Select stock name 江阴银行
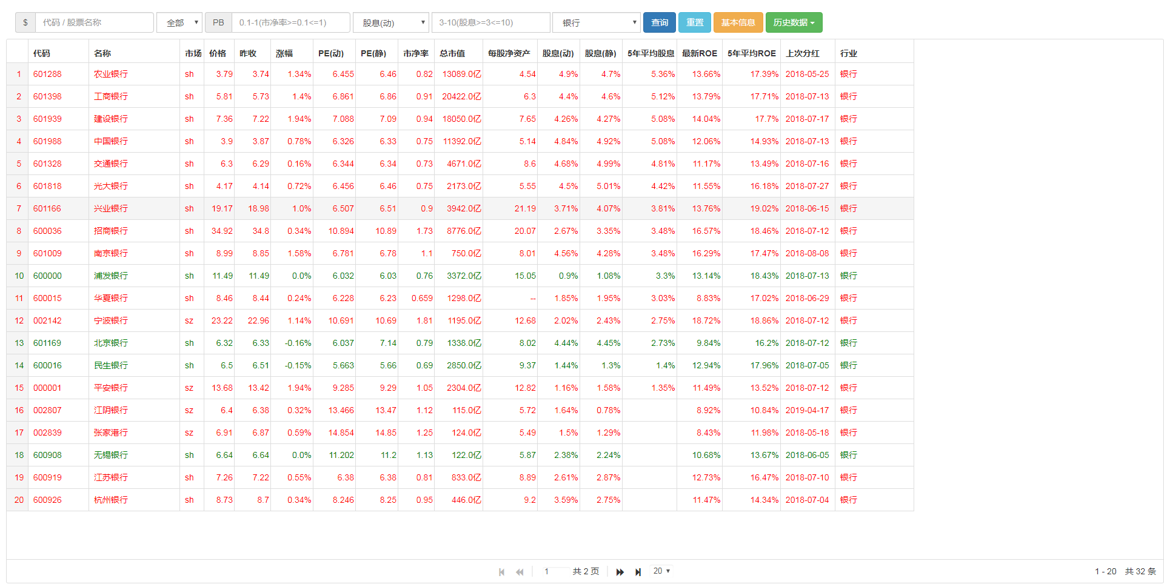Viewport: 1164px width, 587px height. (x=111, y=410)
